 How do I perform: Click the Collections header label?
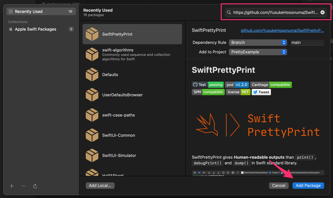point(18,22)
